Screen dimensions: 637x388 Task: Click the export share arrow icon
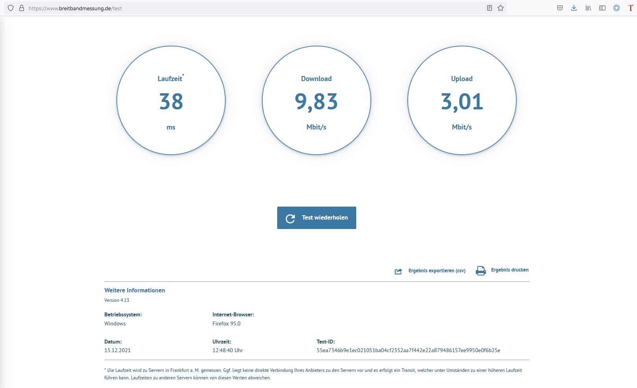[x=398, y=272]
